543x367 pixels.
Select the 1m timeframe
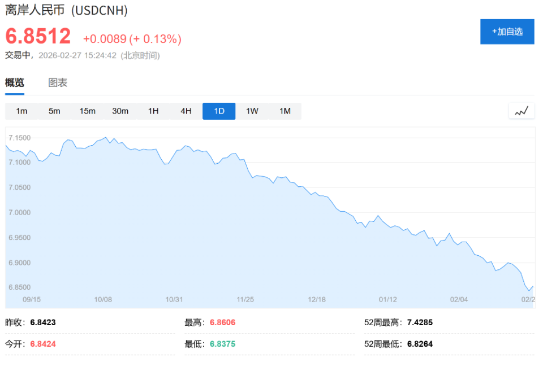(x=21, y=111)
